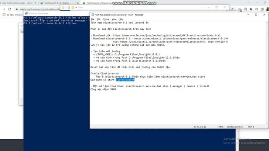The image size is (269, 151).
Task: Open the Chrome extensions puzzle icon
Action: pos(251,9)
